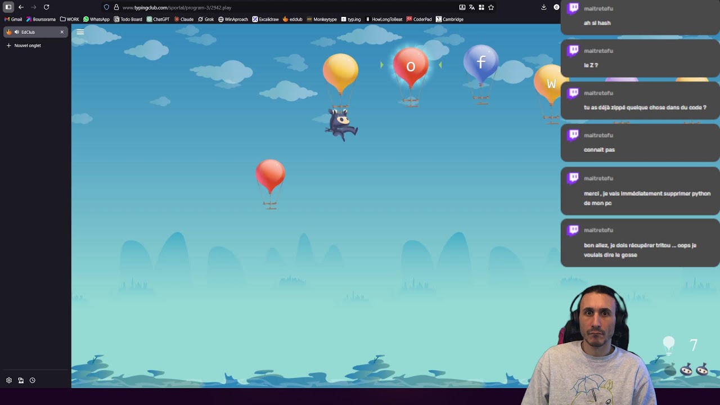Open HowLongToBeat bookmark
Image resolution: width=720 pixels, height=405 pixels.
point(384,19)
